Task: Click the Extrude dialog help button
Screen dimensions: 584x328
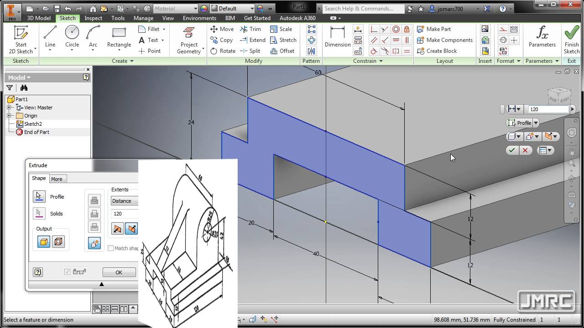Action: point(38,272)
